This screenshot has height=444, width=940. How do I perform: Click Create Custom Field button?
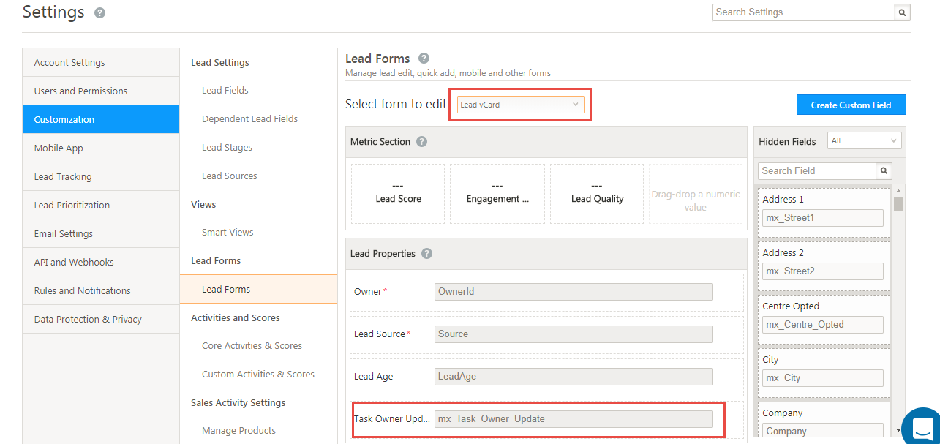[x=851, y=105]
